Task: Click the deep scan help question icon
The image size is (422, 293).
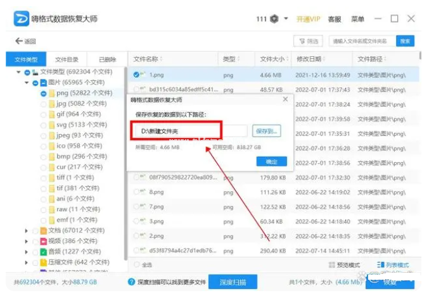Action: [131, 282]
